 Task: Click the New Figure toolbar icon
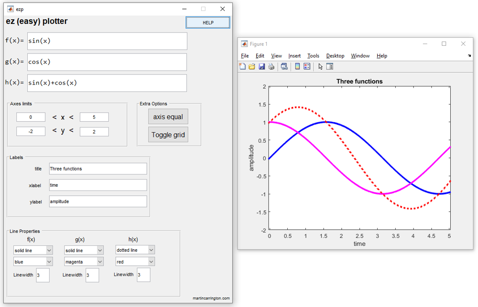click(242, 67)
